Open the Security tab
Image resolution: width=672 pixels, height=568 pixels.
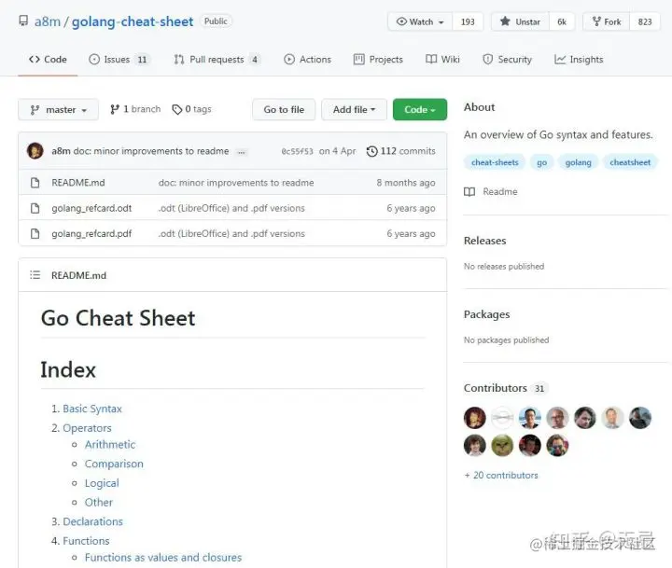507,59
